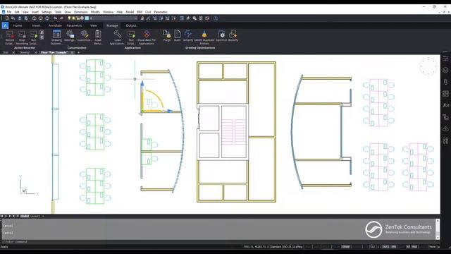Click the Open file toolbar icon
The width and height of the screenshot is (451, 254).
(13, 18)
